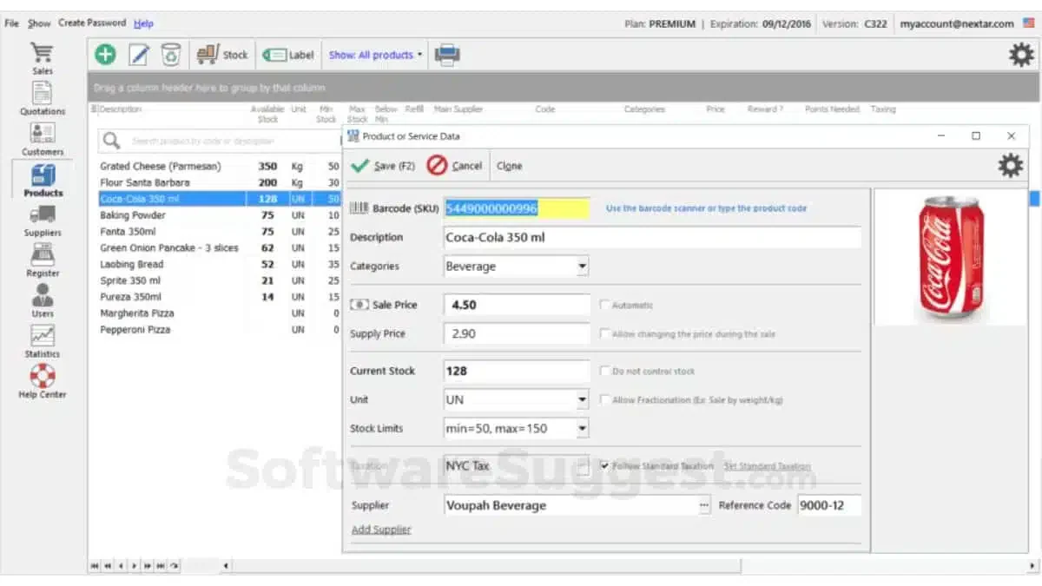The width and height of the screenshot is (1042, 586).
Task: Open the Show menu
Action: coord(39,23)
